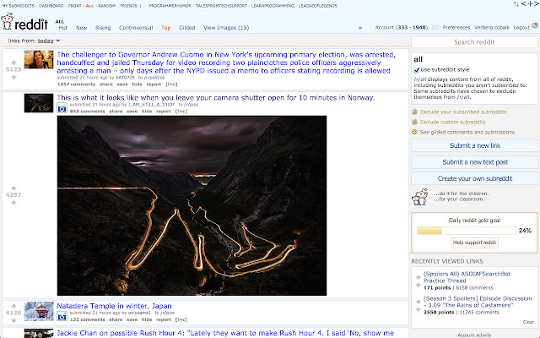540x338 pixels.
Task: Open 843 comments on Norway post
Action: click(x=87, y=112)
